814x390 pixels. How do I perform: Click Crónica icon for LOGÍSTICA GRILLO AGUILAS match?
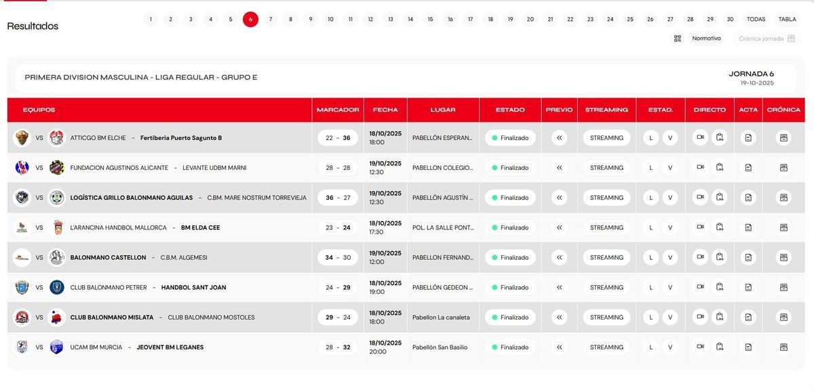click(x=783, y=198)
